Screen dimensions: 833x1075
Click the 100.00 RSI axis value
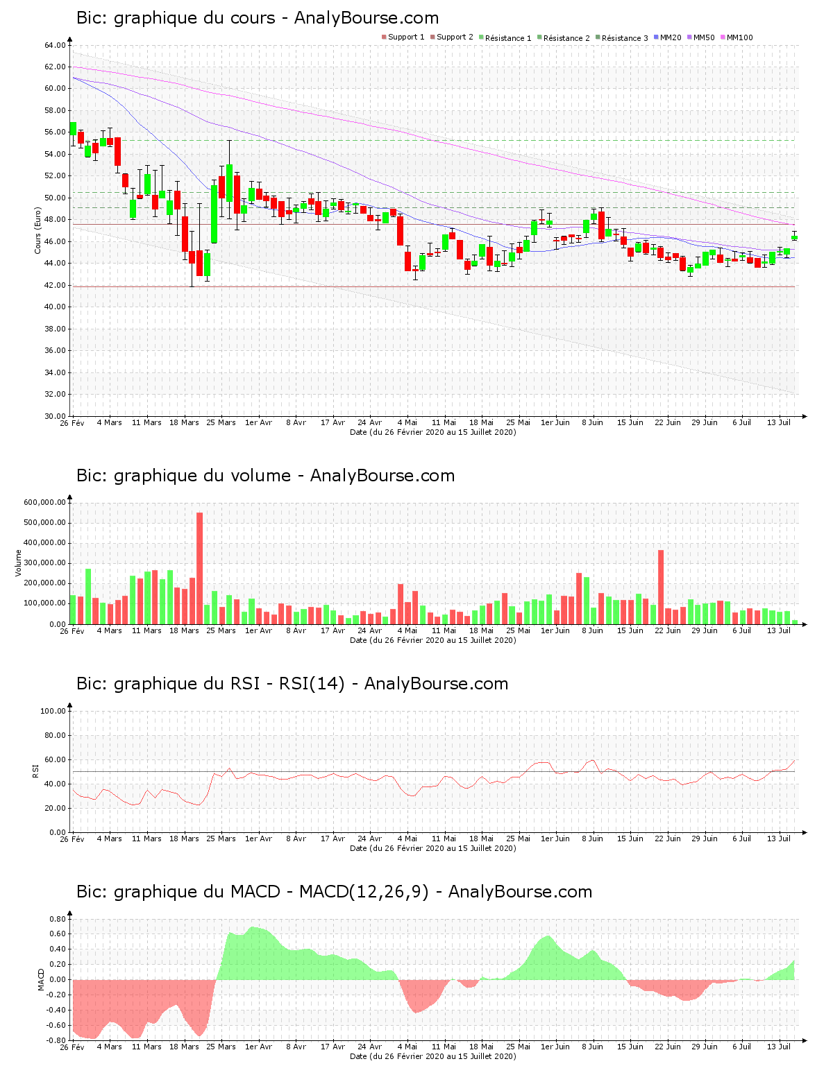point(53,711)
